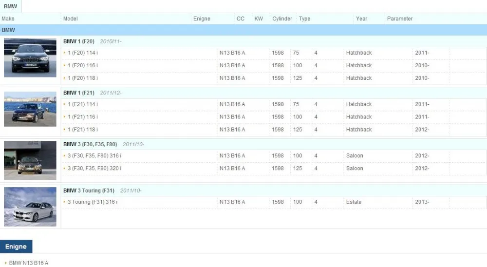Select the BMW 3 (F30, F35, F80) group heading
Viewport: 487px width, 267px height.
(90, 144)
